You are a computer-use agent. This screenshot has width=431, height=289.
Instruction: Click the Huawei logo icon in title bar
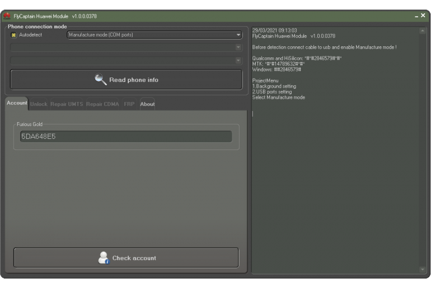[x=7, y=16]
